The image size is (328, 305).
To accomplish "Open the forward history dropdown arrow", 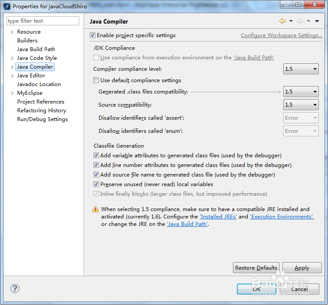I will [x=309, y=21].
